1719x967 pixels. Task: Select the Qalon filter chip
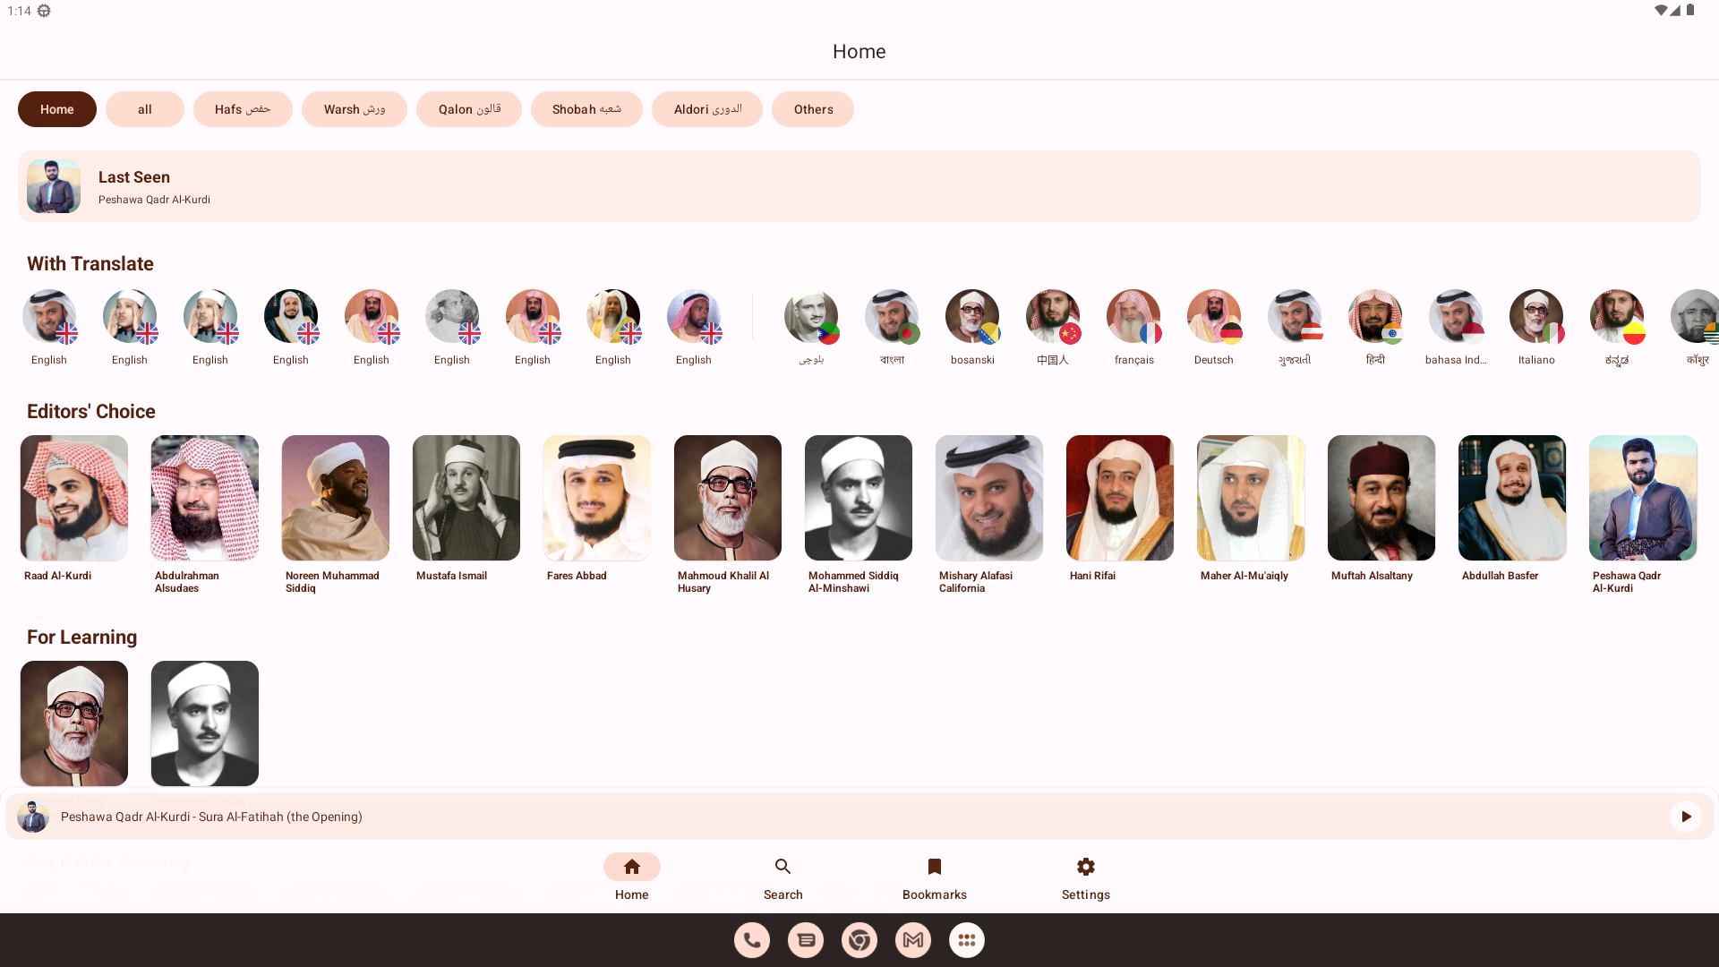(469, 109)
